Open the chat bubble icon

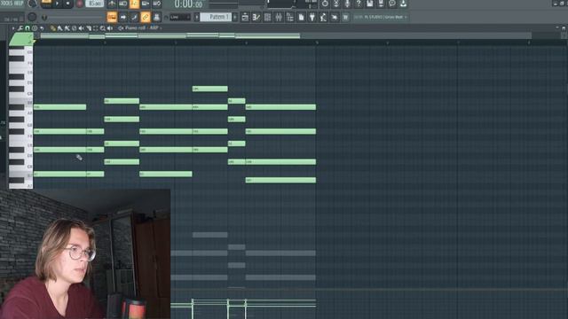pyautogui.click(x=392, y=4)
